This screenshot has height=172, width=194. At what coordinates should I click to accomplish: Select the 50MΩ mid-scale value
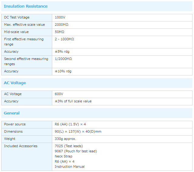click(x=60, y=32)
